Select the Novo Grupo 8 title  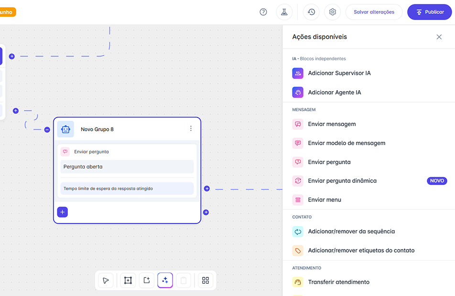pyautogui.click(x=97, y=129)
